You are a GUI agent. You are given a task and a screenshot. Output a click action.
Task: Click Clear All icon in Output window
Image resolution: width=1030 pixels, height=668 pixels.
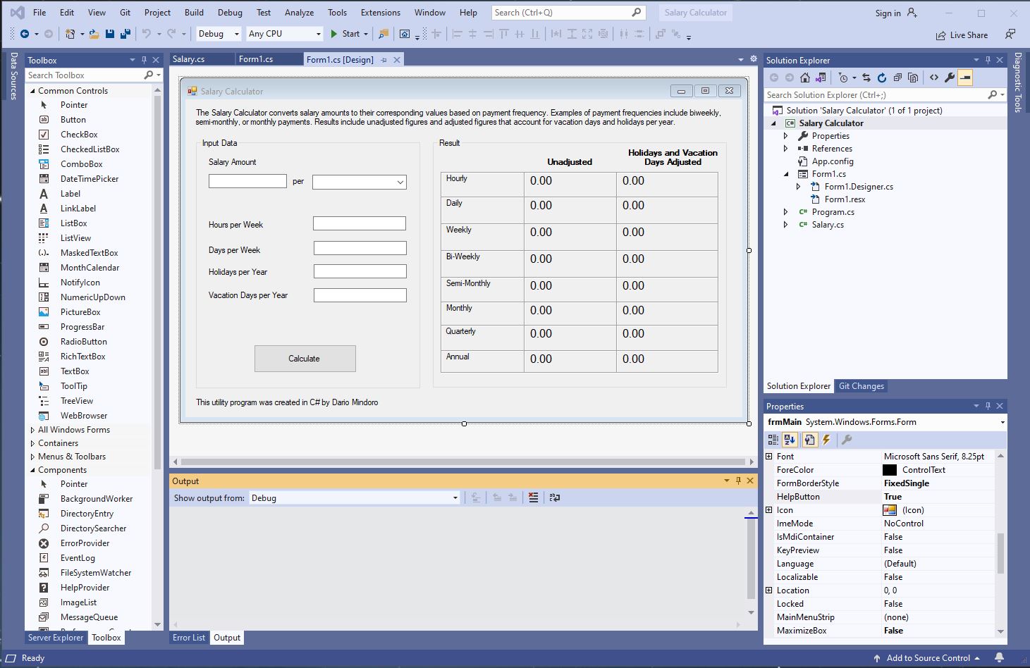click(x=533, y=497)
